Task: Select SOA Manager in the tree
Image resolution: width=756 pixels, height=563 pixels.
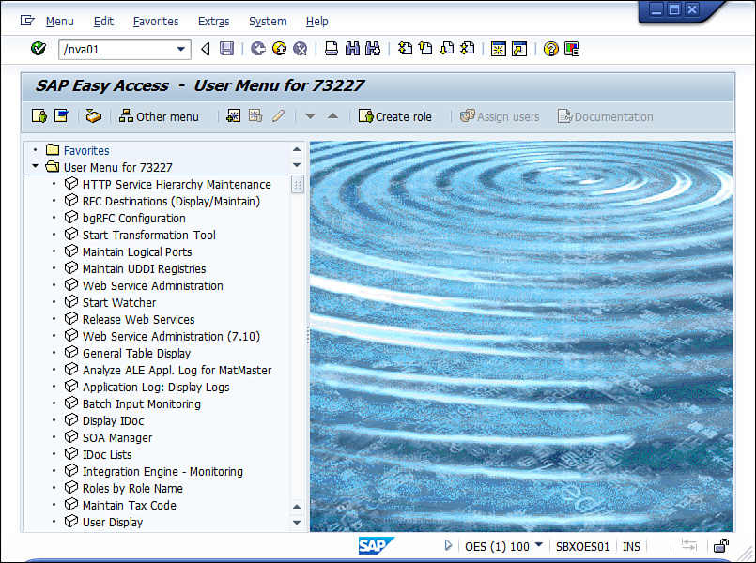Action: 117,438
